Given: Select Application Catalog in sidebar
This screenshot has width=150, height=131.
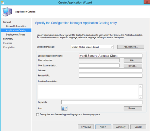Looking at the screenshot, I should click(16, 30).
